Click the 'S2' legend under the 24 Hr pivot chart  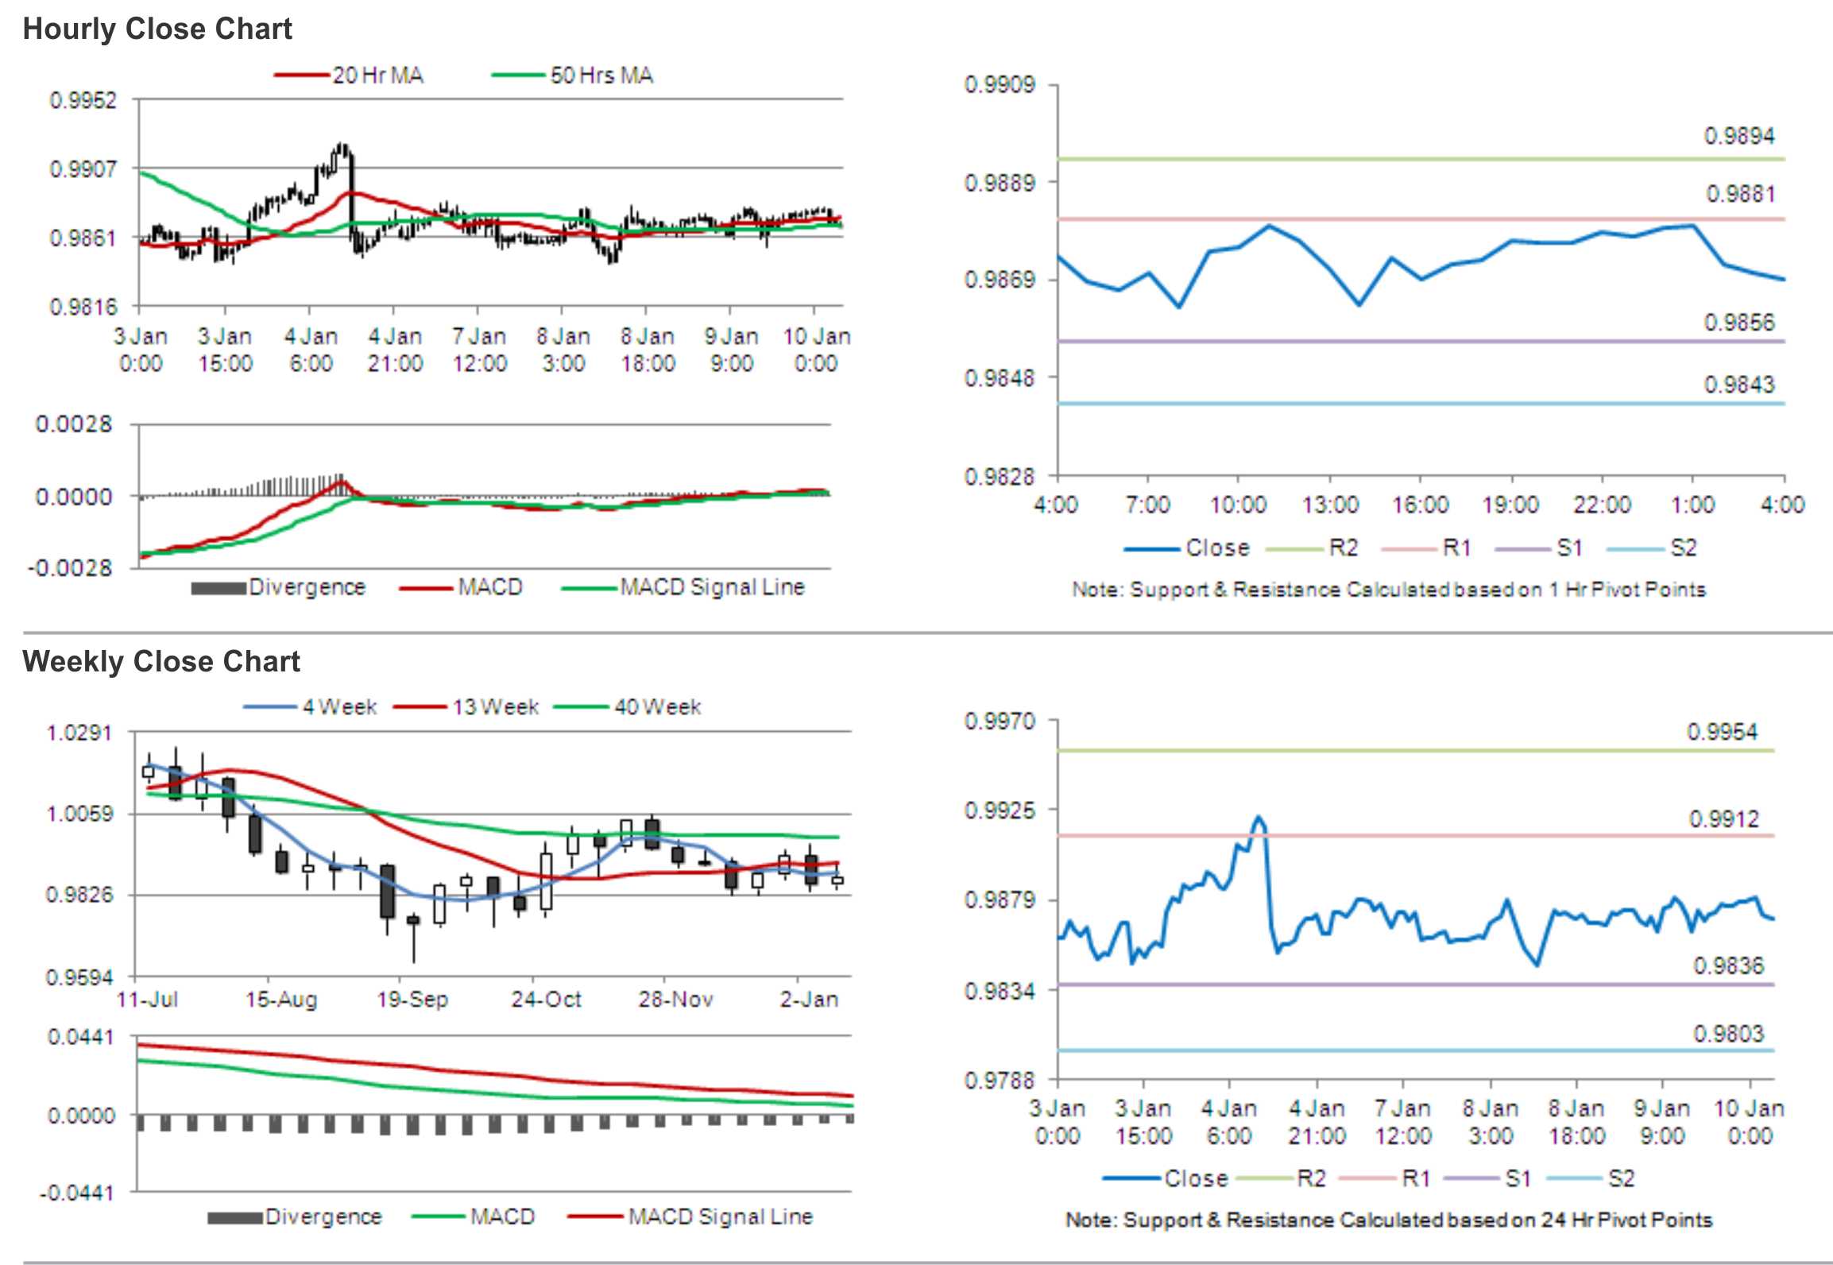click(x=1591, y=1178)
